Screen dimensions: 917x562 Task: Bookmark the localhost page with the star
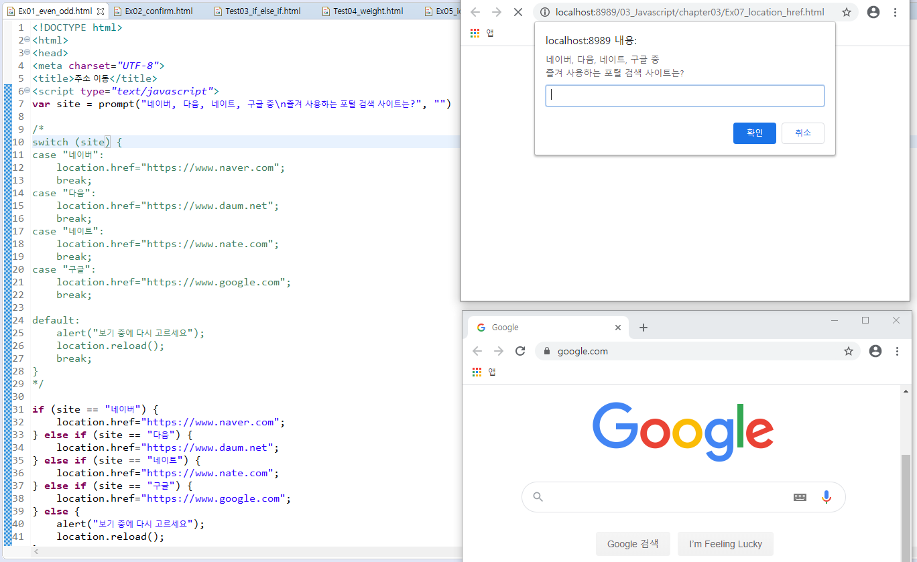847,12
